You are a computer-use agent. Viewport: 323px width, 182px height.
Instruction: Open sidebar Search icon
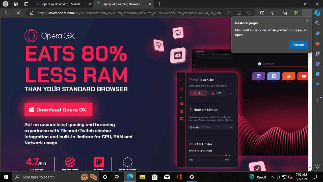coord(317,23)
